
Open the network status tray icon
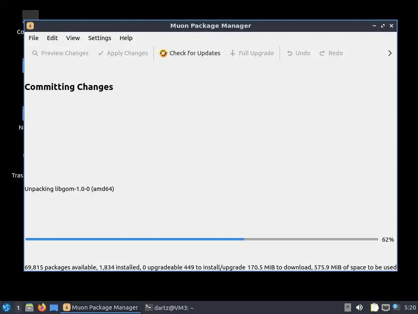[x=385, y=307]
